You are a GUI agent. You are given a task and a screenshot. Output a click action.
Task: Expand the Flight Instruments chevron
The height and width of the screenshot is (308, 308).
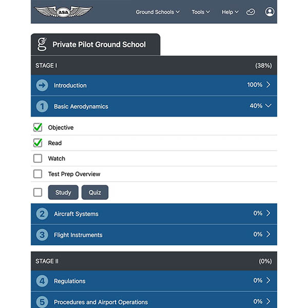pyautogui.click(x=268, y=235)
